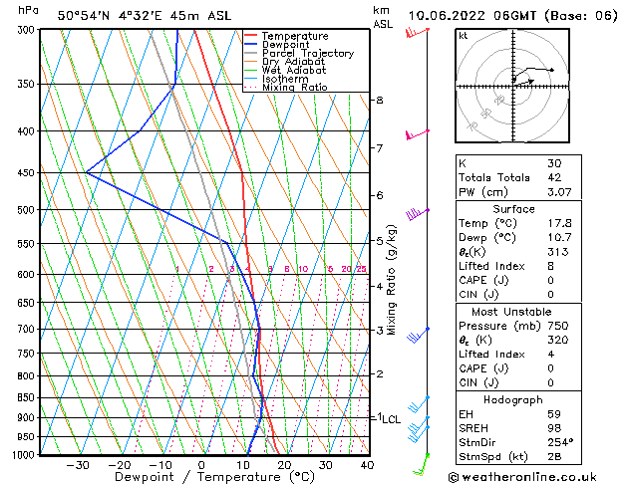Click the surface Dewp value 10.7
Image resolution: width=627 pixels, height=484 pixels.
click(x=559, y=238)
